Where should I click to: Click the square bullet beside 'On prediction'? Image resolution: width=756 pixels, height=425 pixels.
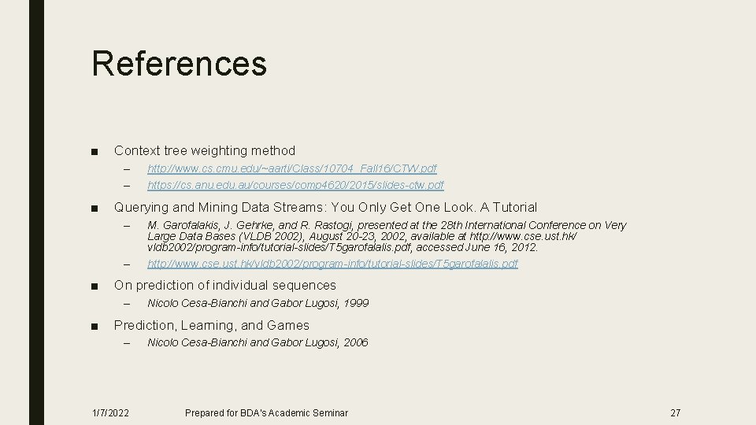(94, 286)
